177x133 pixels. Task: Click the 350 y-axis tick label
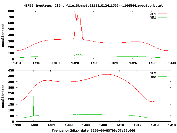coord(11,82)
